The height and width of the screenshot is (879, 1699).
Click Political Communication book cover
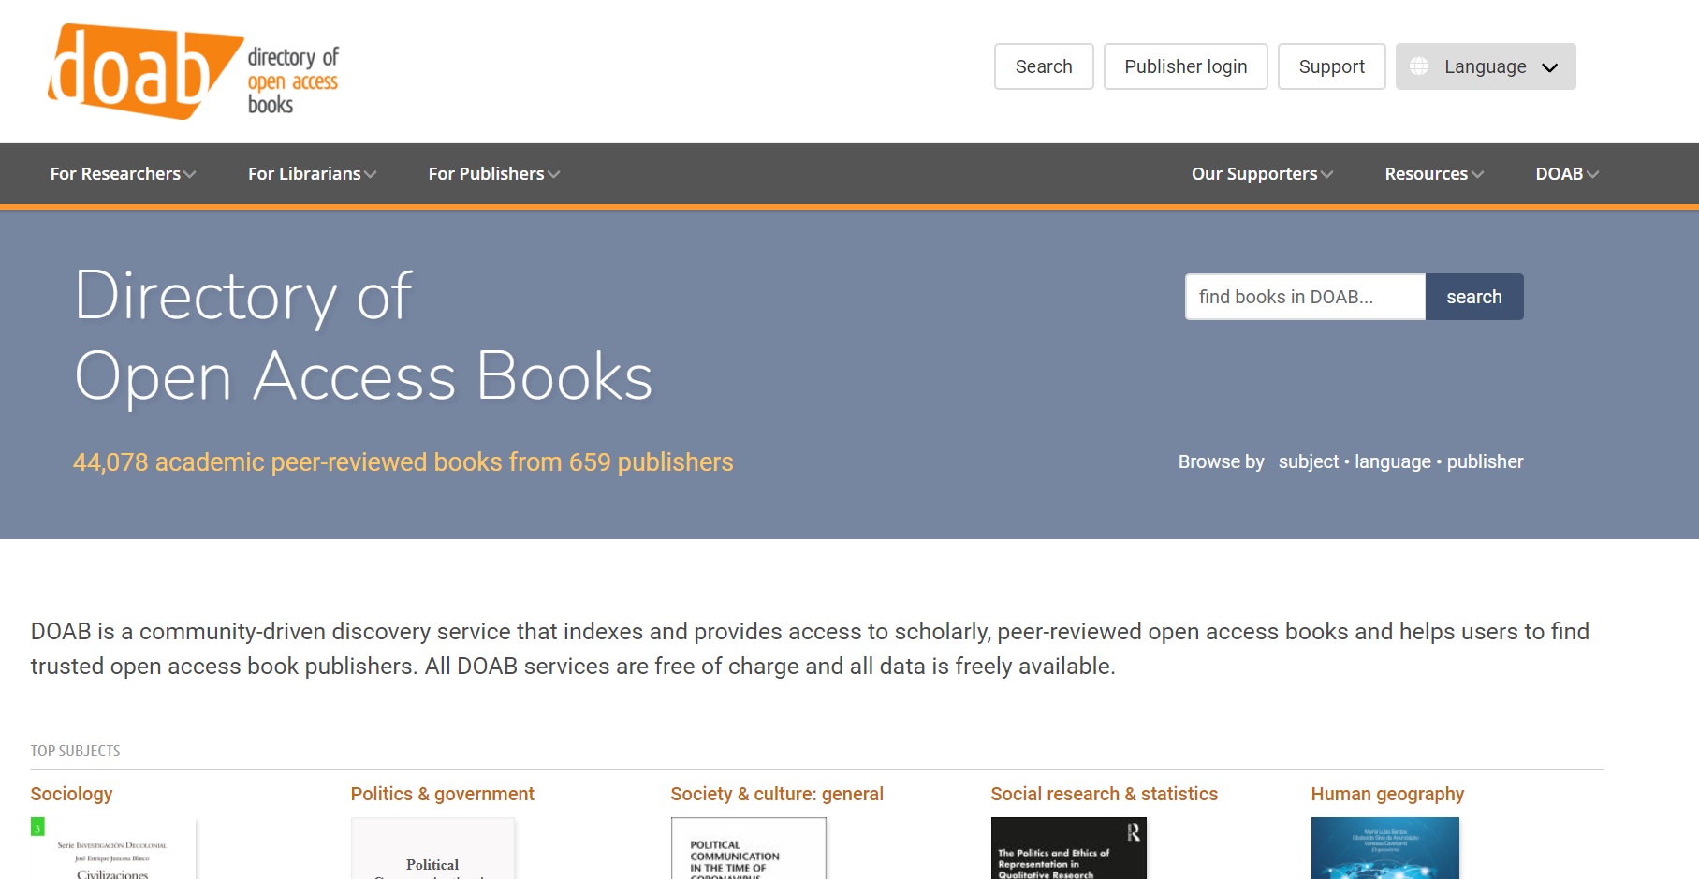(x=749, y=848)
